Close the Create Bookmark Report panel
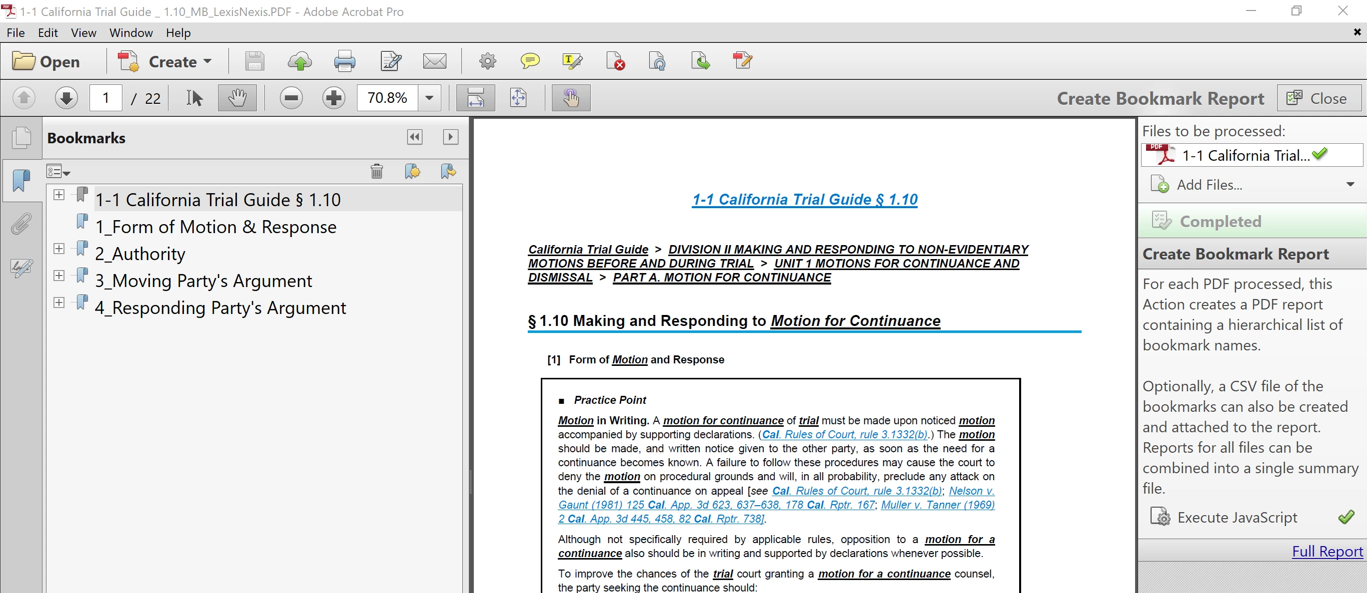 pos(1318,98)
